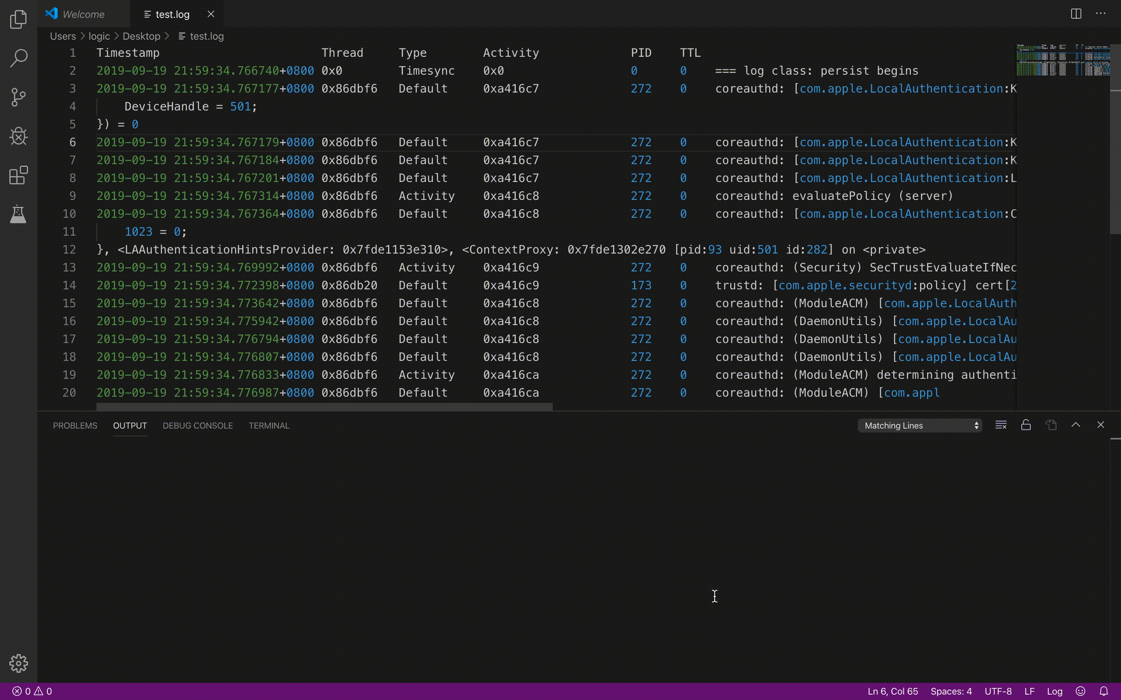Click UTF-8 encoding in status bar

pyautogui.click(x=998, y=691)
